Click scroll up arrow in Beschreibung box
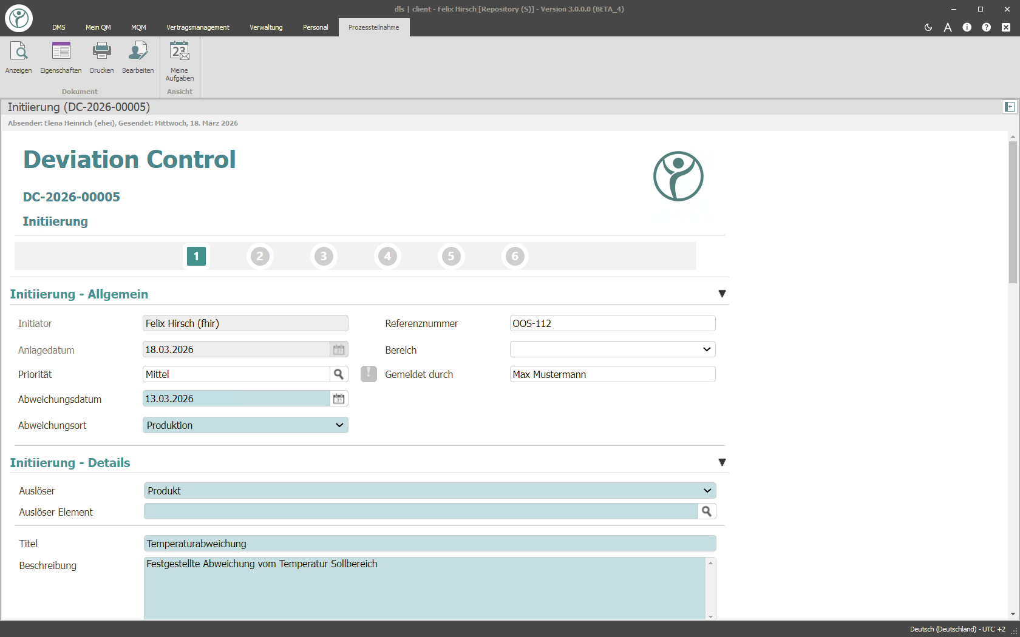The height and width of the screenshot is (637, 1020). pos(710,563)
